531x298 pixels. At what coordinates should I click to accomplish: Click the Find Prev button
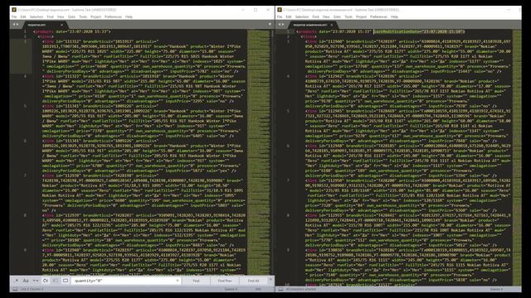point(225,281)
